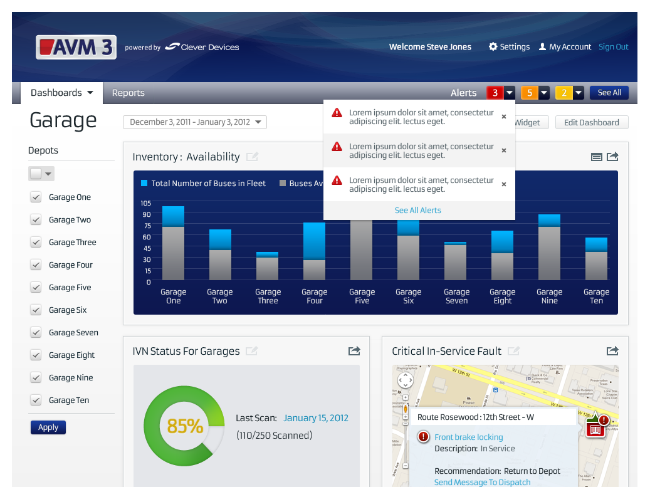Open the Front brake locking fault link
Image resolution: width=650 pixels, height=487 pixels.
(468, 437)
